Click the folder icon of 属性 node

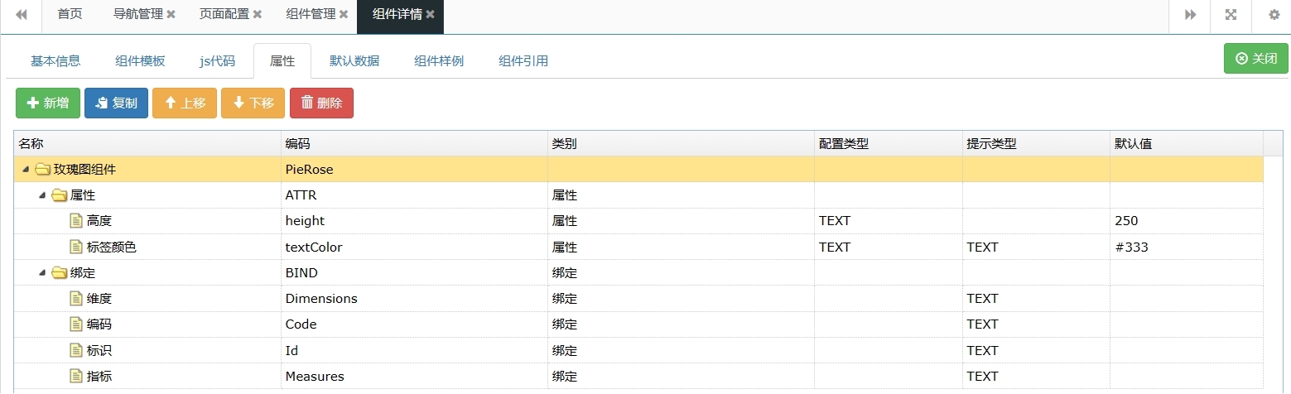(x=59, y=195)
